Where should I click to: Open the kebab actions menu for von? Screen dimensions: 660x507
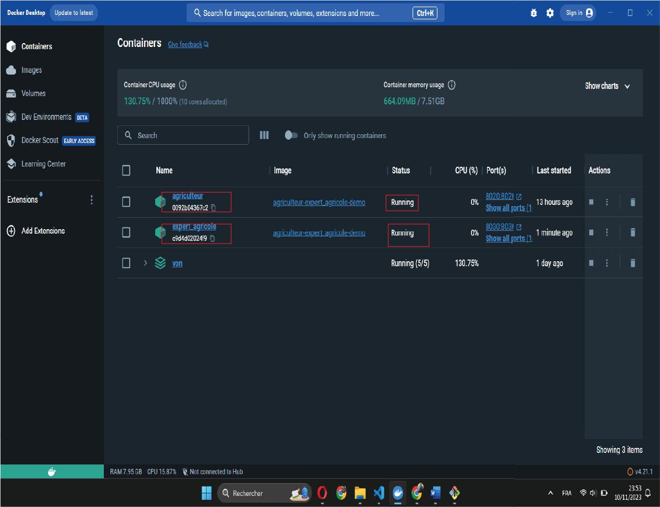pos(606,263)
